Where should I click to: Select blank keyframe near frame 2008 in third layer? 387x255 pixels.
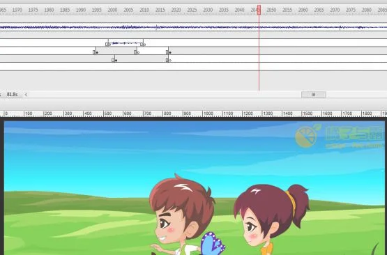coord(136,52)
